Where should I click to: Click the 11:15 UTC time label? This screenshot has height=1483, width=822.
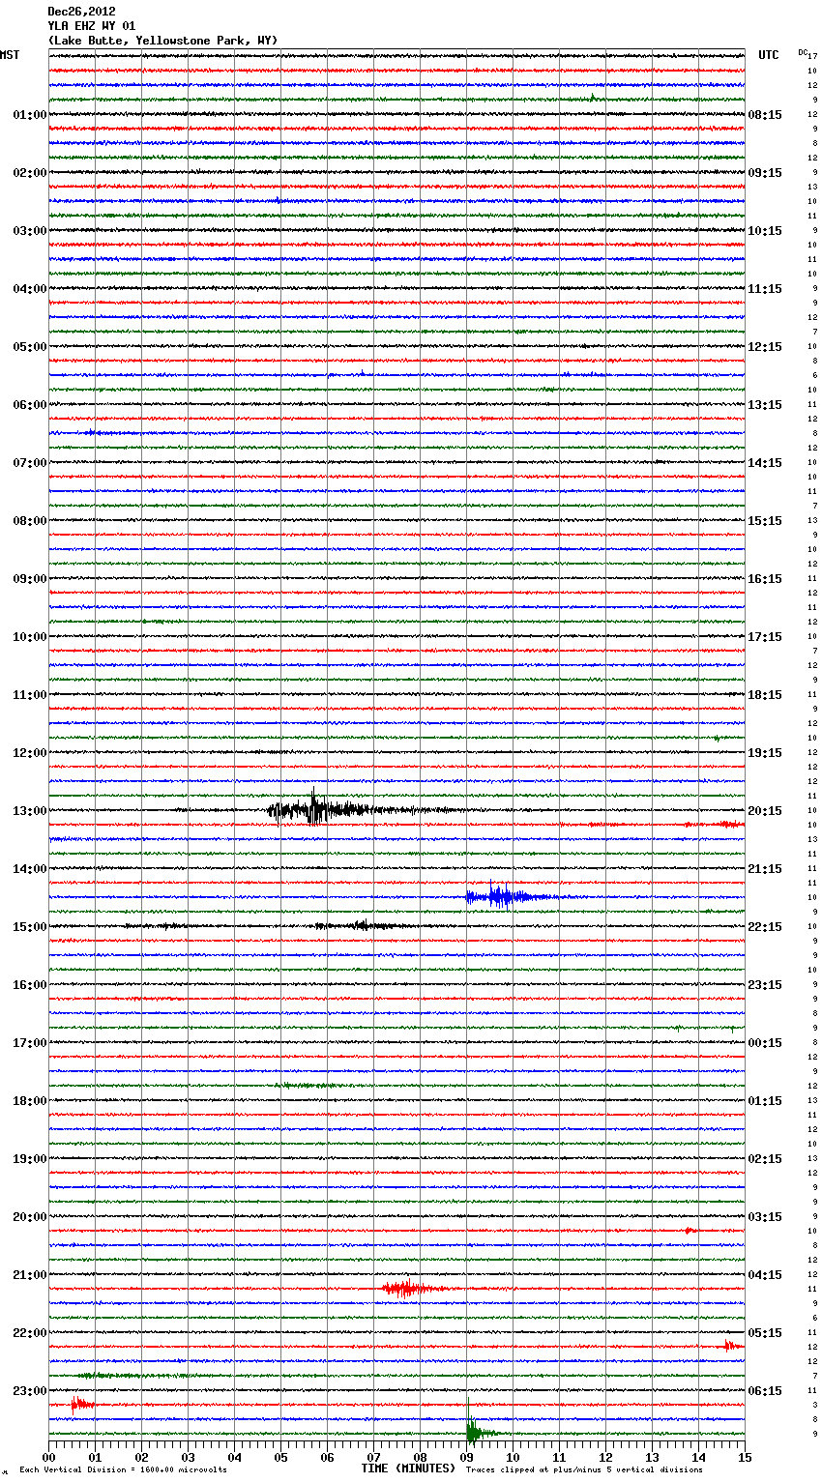tap(765, 289)
